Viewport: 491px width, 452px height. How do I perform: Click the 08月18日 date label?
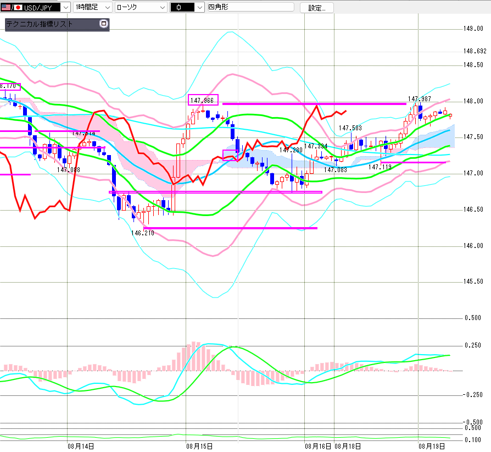pos(348,447)
